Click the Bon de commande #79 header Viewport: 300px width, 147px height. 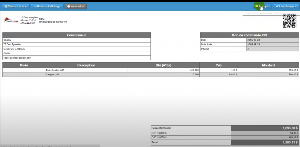pos(249,35)
